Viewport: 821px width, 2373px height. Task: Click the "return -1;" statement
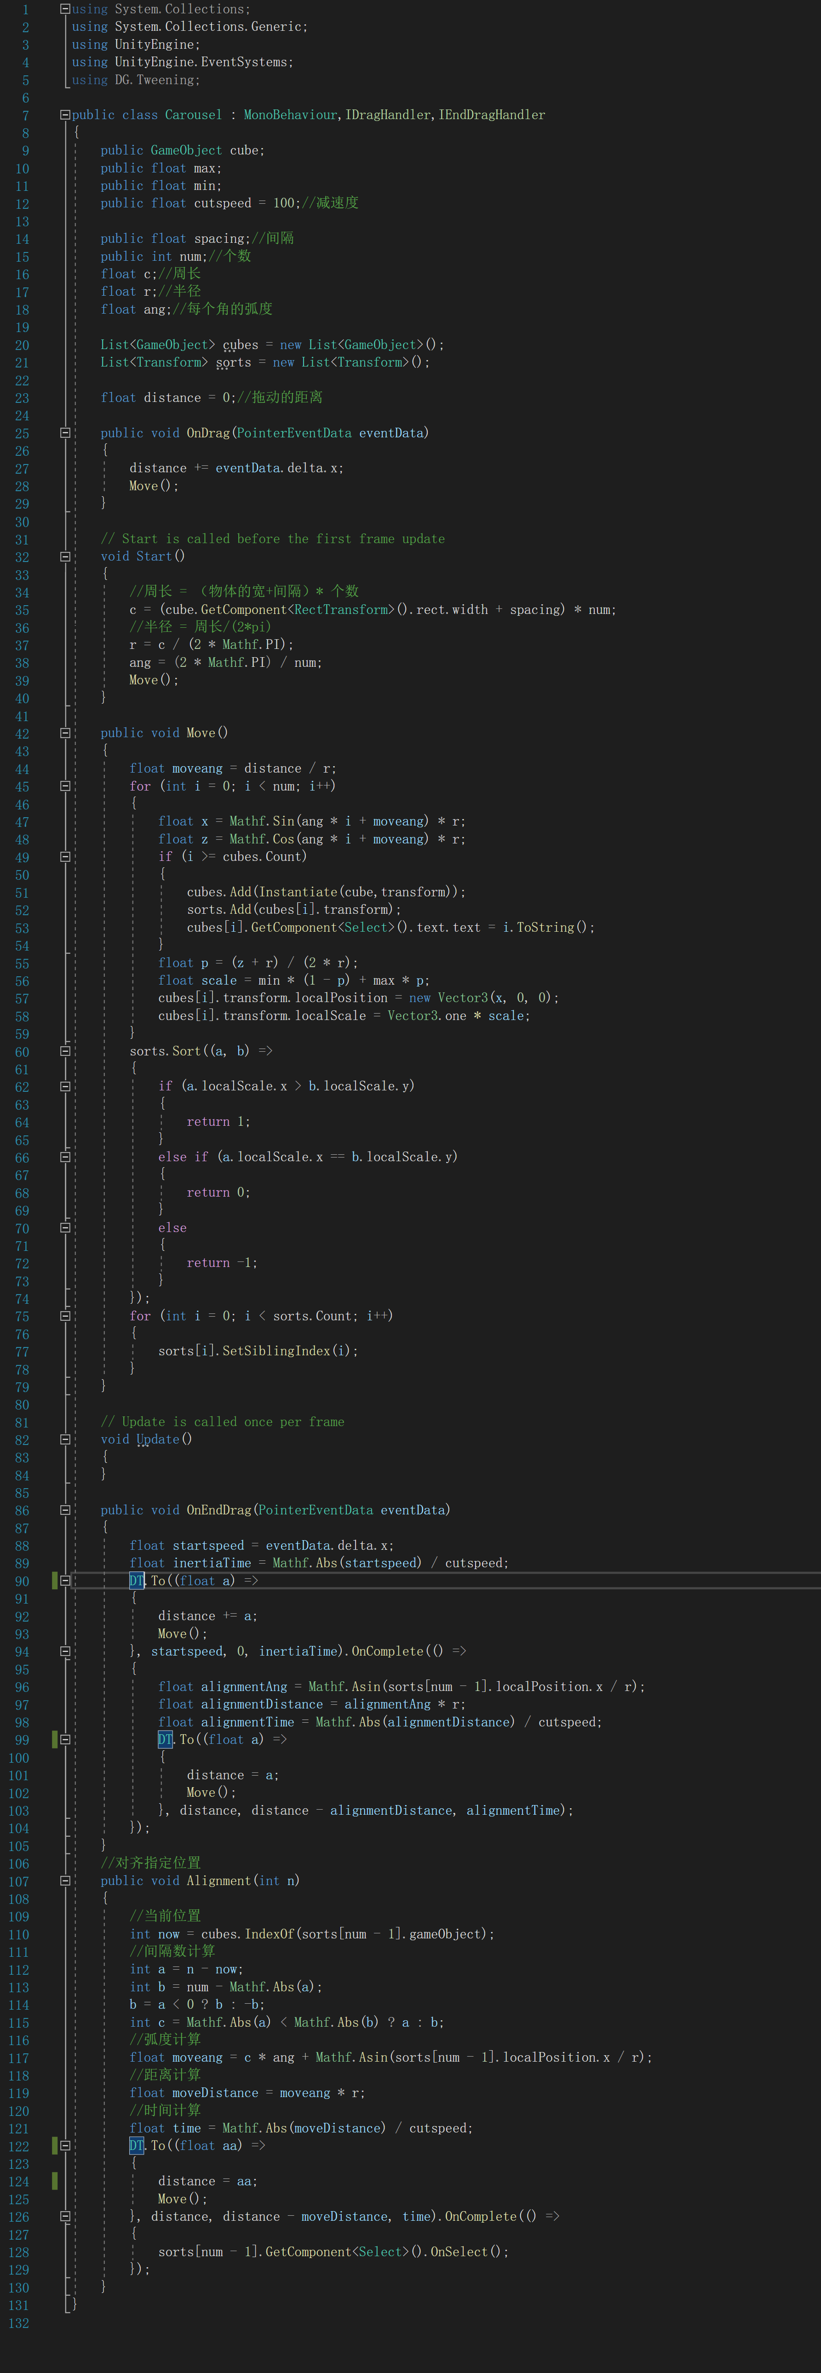point(222,1263)
